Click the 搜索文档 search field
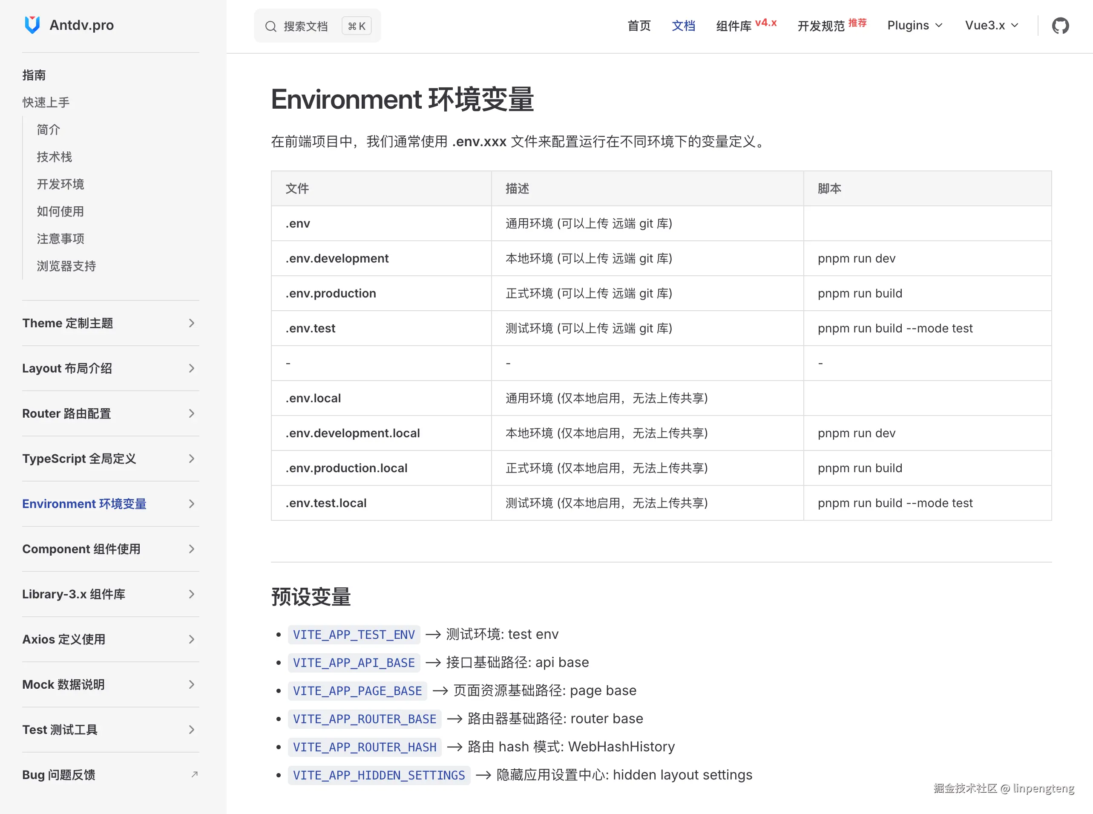This screenshot has width=1093, height=814. point(305,26)
